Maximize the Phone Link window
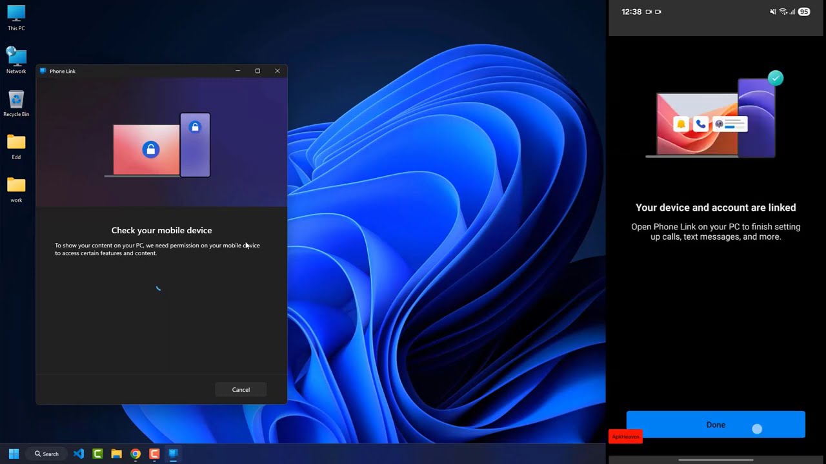The width and height of the screenshot is (826, 464). tap(257, 71)
